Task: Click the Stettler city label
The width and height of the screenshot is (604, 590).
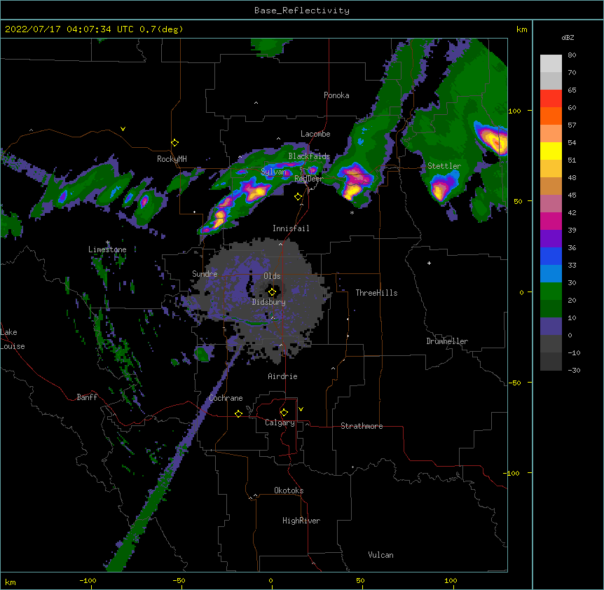Action: [444, 166]
